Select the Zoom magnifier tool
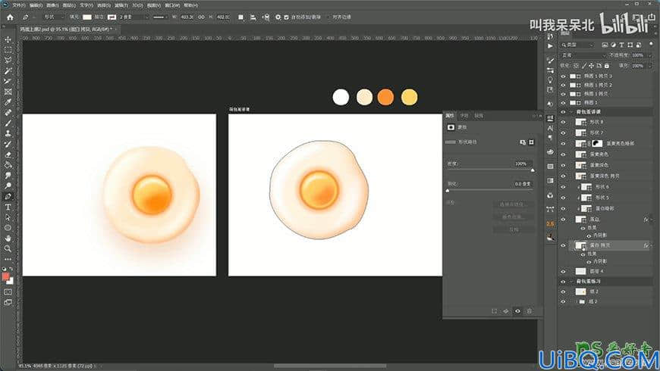This screenshot has width=660, height=371. 8,249
